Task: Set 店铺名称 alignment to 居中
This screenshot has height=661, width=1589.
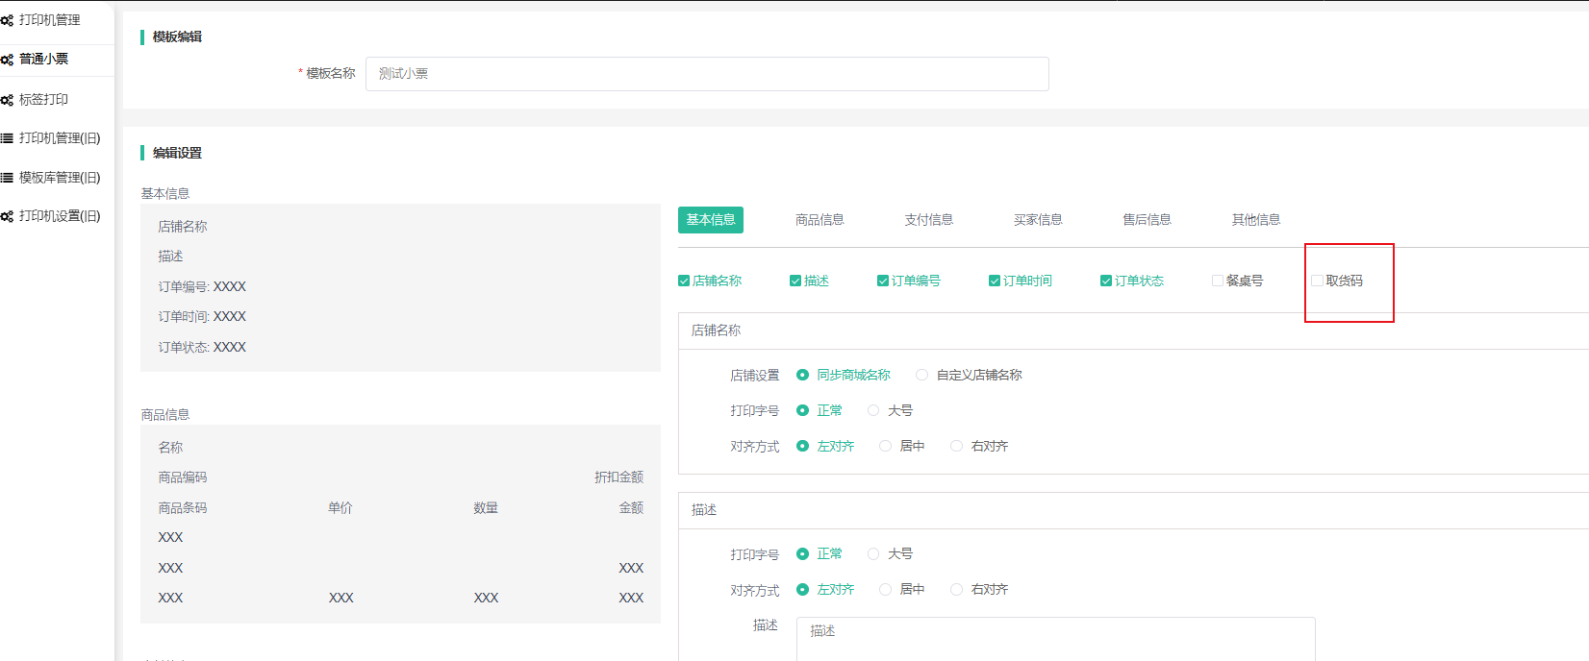Action: 885,446
